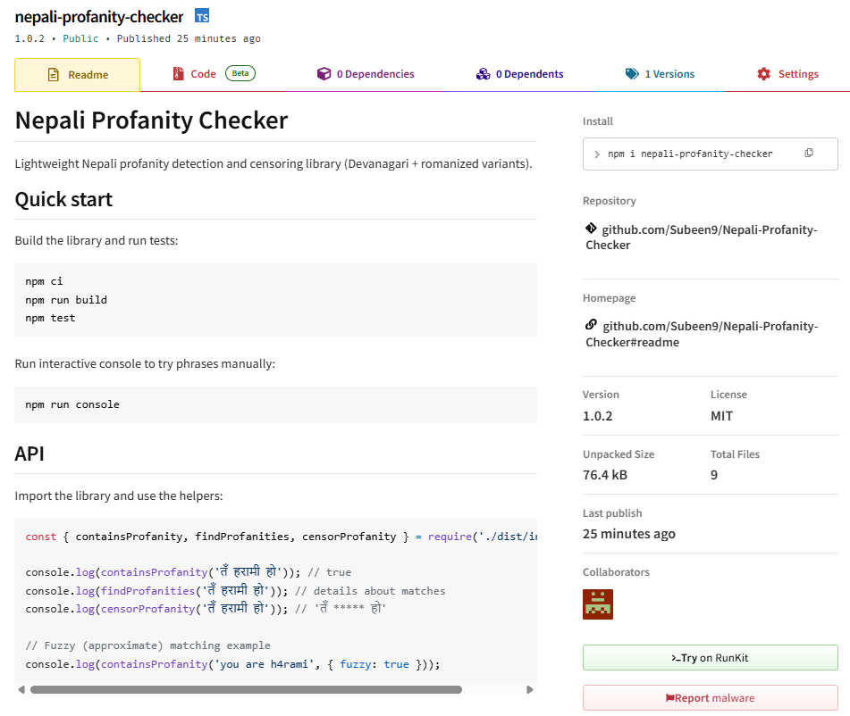Viewport: 850px width, 716px height.
Task: Click the scrollbar left arrow
Action: pyautogui.click(x=21, y=689)
